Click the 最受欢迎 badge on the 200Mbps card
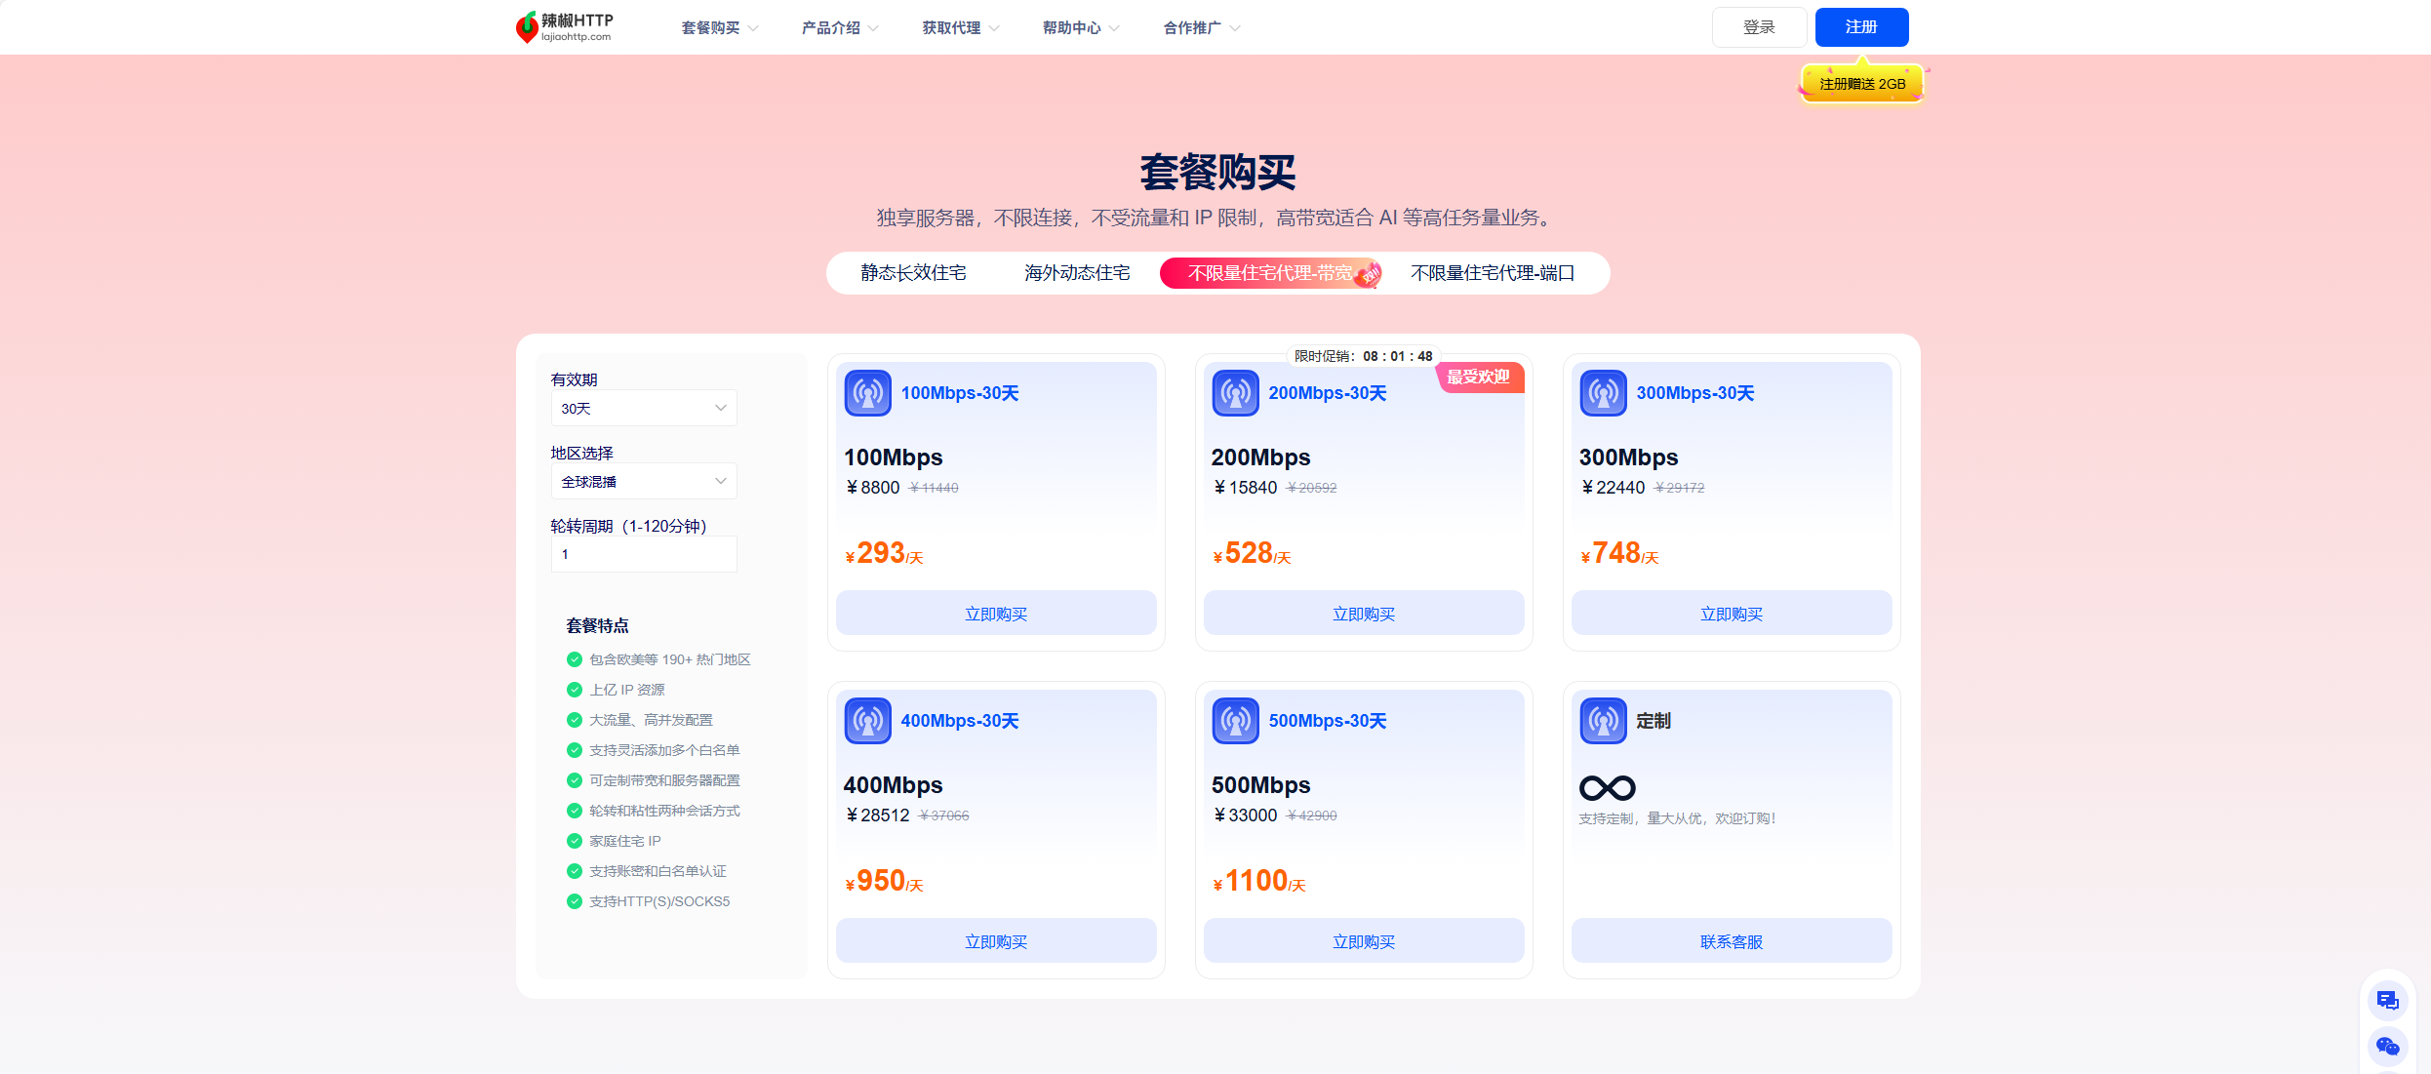This screenshot has height=1074, width=2431. [1478, 378]
